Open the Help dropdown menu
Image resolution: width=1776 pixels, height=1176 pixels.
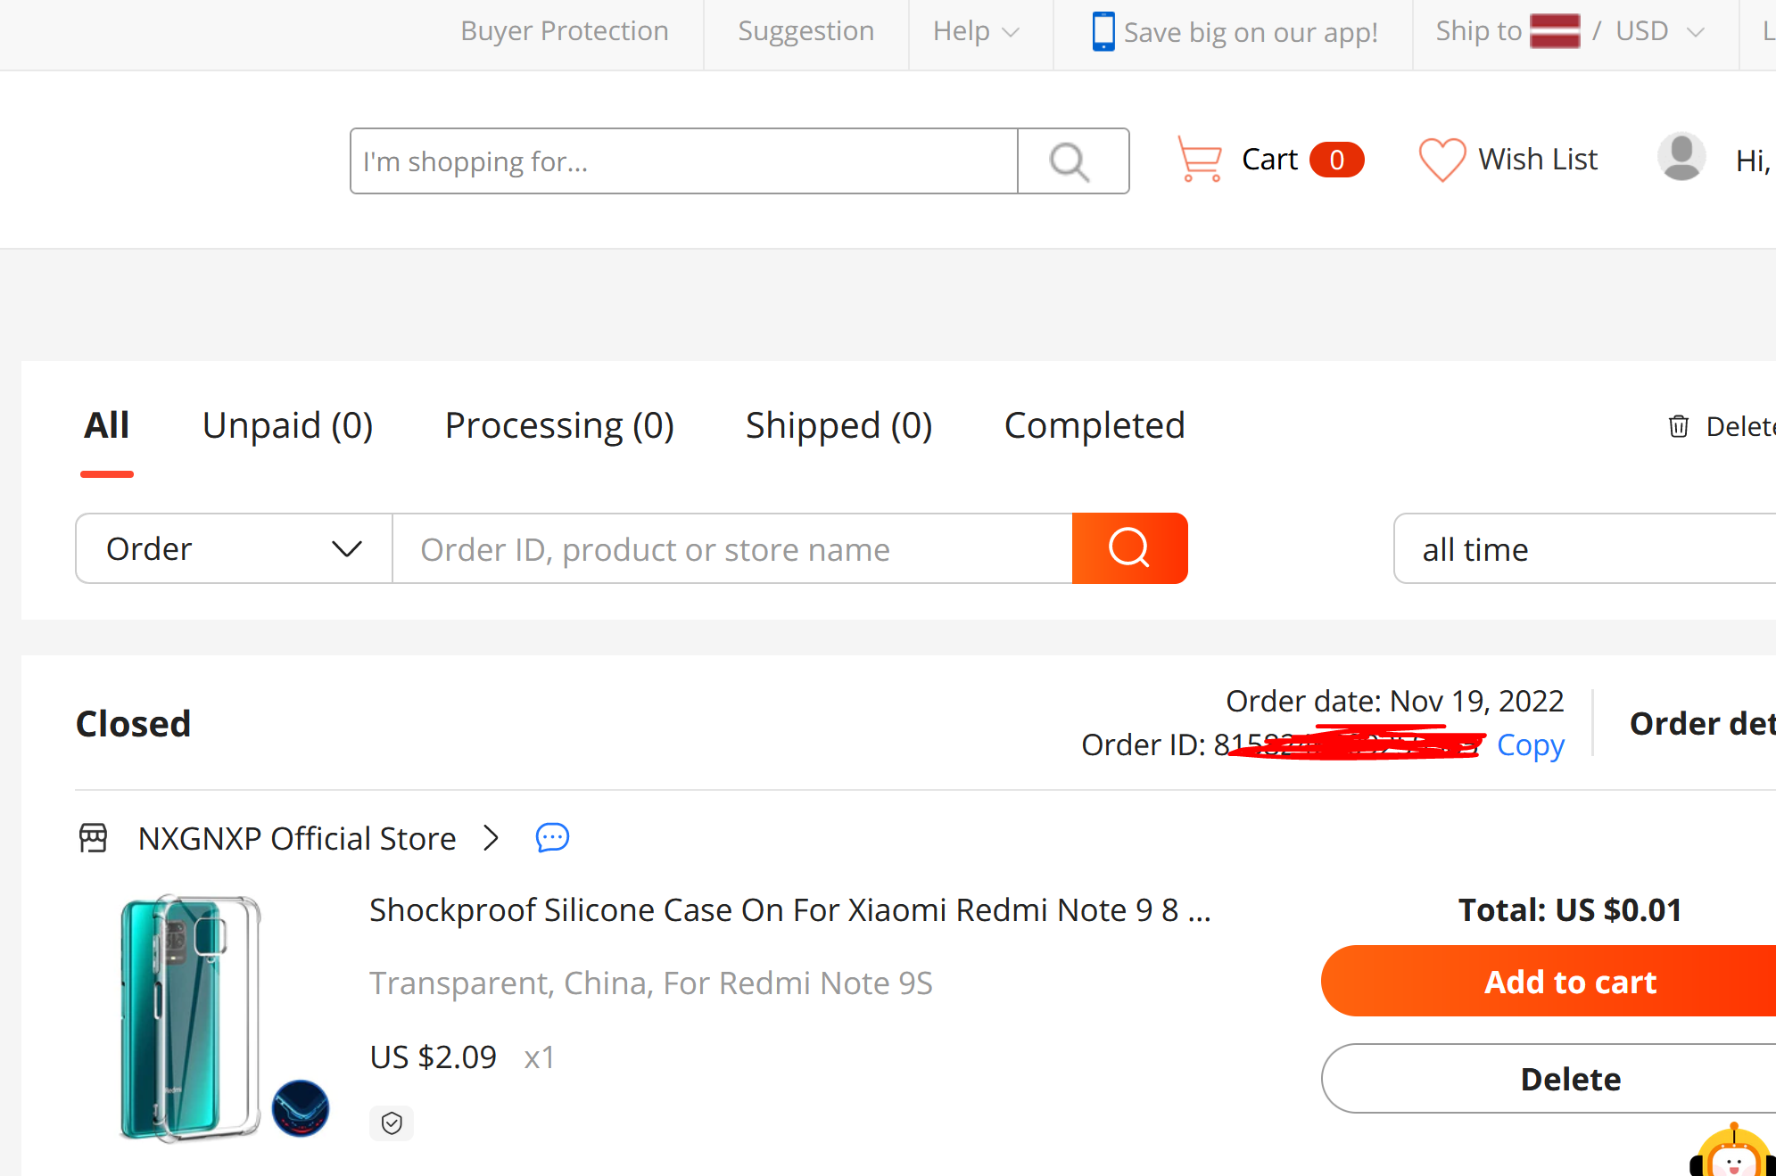(976, 32)
